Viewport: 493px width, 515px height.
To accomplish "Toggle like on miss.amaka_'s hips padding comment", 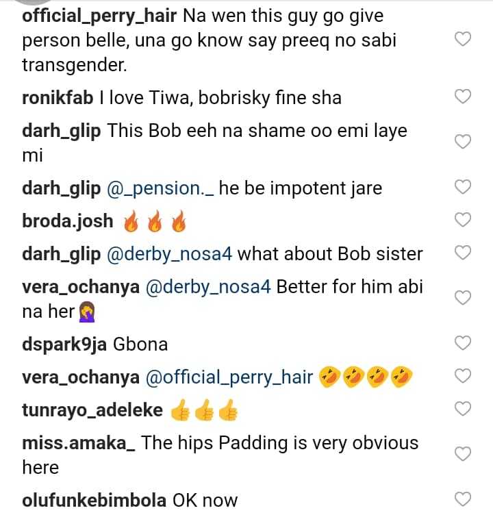I will (x=463, y=454).
